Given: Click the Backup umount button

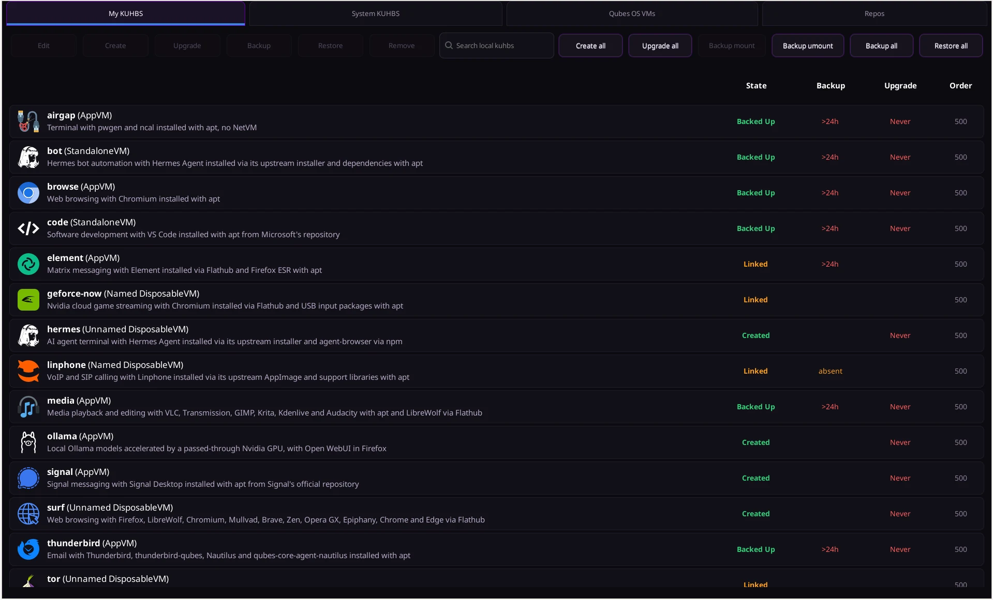Looking at the screenshot, I should 808,45.
